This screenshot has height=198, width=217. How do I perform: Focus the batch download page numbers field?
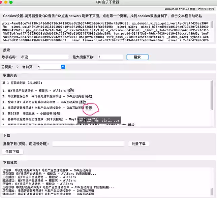click(88, 144)
